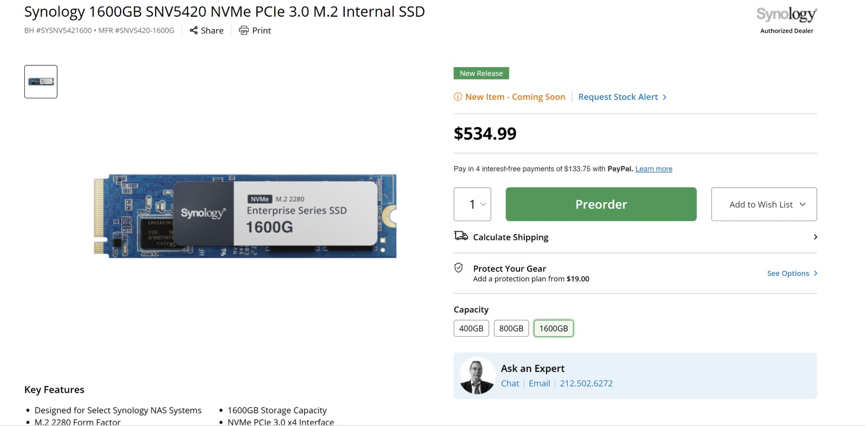Click Chat with an expert link
The image size is (865, 426).
(x=510, y=383)
